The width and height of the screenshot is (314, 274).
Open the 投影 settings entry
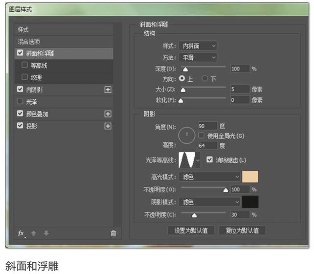pyautogui.click(x=64, y=126)
